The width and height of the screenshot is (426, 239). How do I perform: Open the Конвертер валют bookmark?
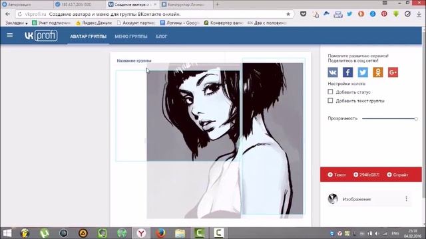(x=224, y=23)
